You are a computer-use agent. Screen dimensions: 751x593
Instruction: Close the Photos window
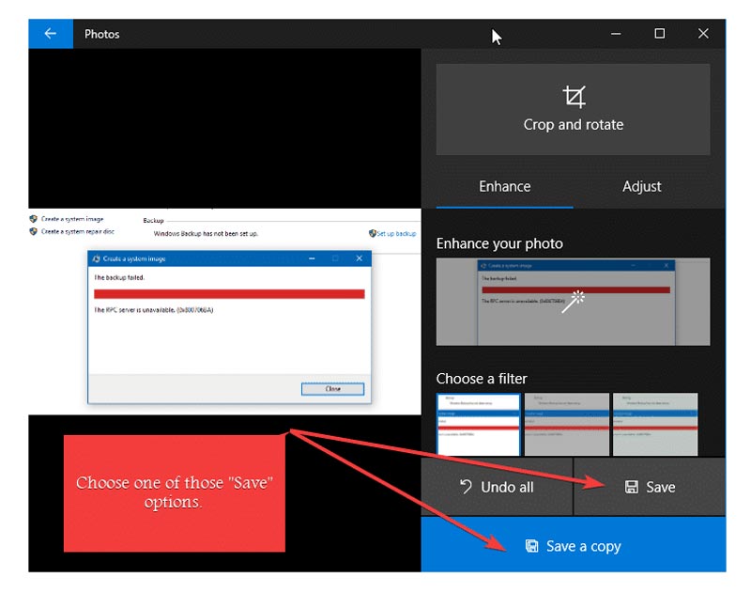click(703, 34)
